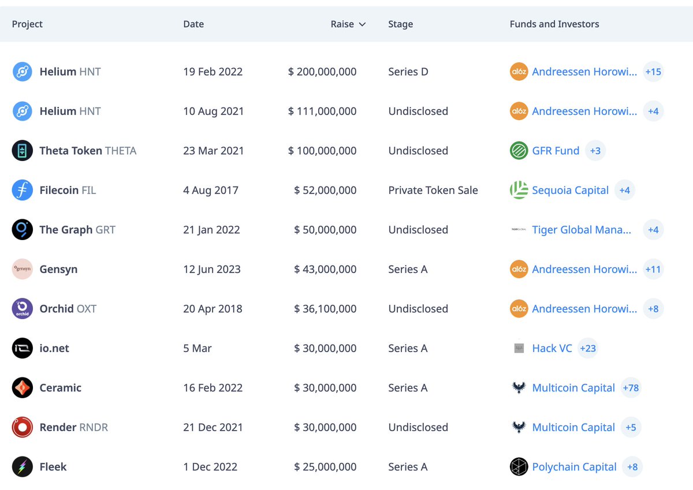Image resolution: width=693 pixels, height=490 pixels.
Task: Click the Theta Token project logo
Action: tap(23, 151)
